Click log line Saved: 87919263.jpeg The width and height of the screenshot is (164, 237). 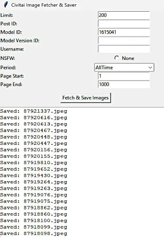34,189
